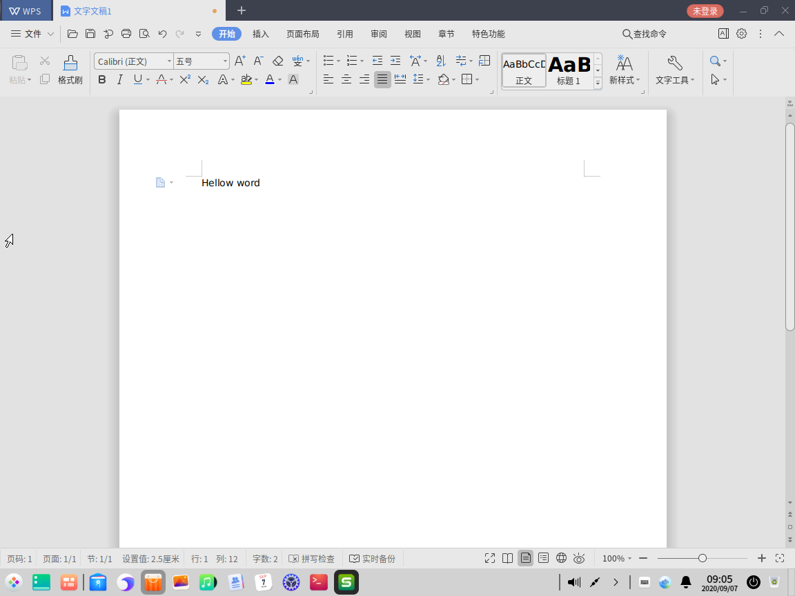Apply subscript formatting
The width and height of the screenshot is (795, 596).
coord(204,79)
